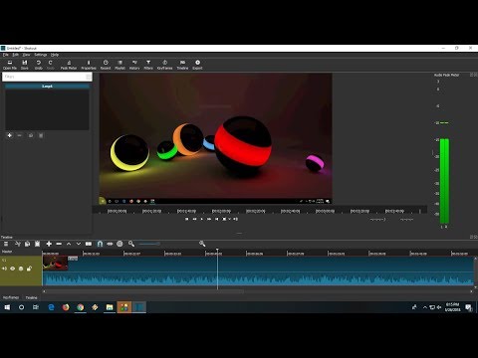The image size is (478, 358).
Task: Click the Undo toolbar icon
Action: pos(39,65)
